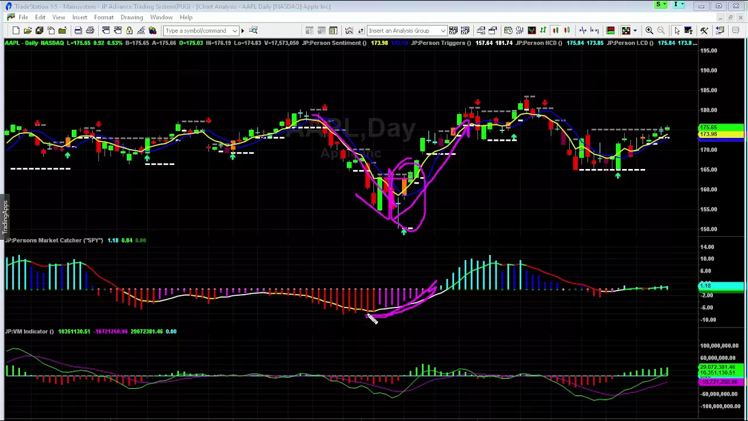
Task: Click the up-down arrows sort icon
Action: click(x=361, y=30)
